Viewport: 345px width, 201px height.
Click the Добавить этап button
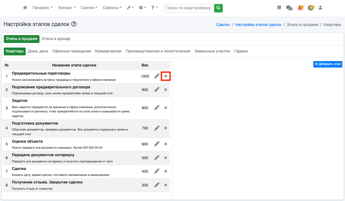(328, 64)
